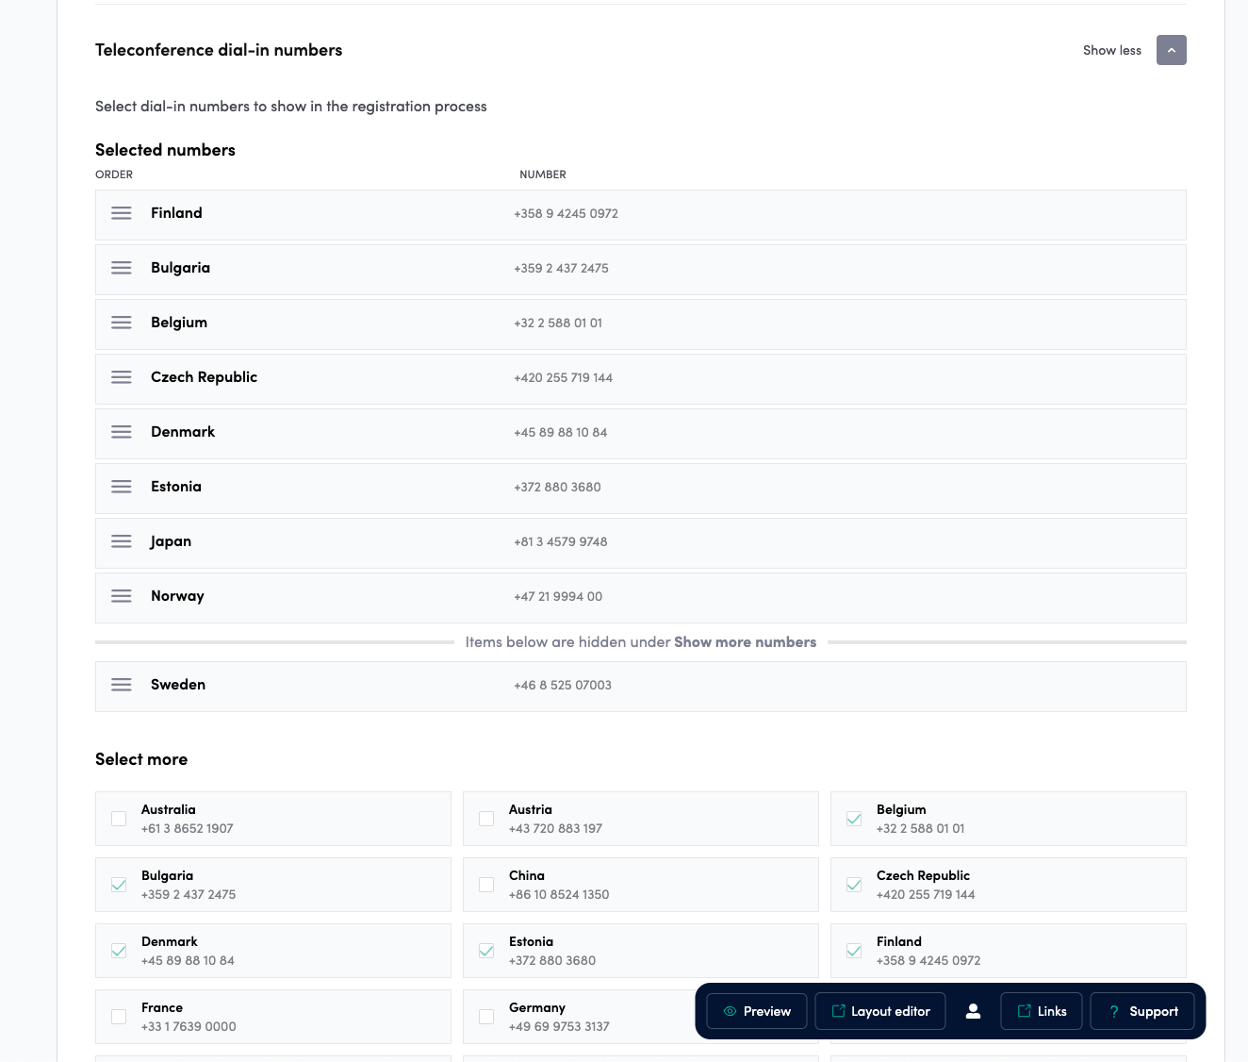Viewport: 1248px width, 1062px height.
Task: Click Show less
Action: point(1112,50)
